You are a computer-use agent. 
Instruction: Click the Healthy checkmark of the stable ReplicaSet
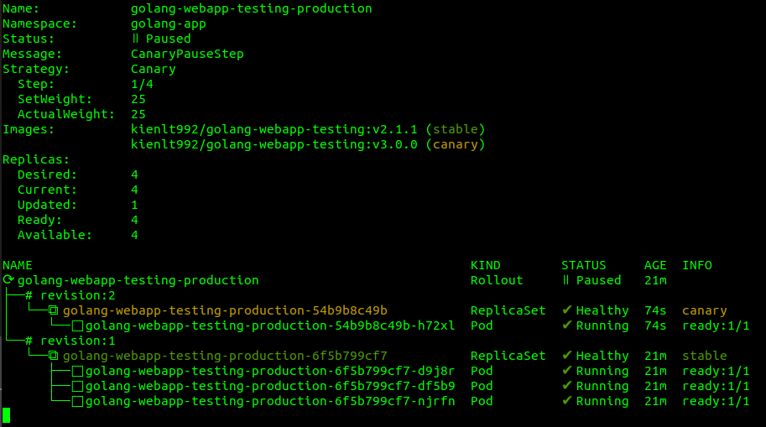coord(566,356)
